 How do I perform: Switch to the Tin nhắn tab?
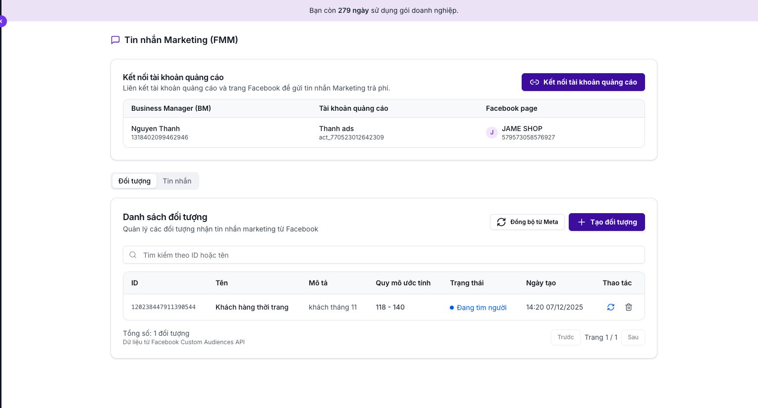[177, 181]
